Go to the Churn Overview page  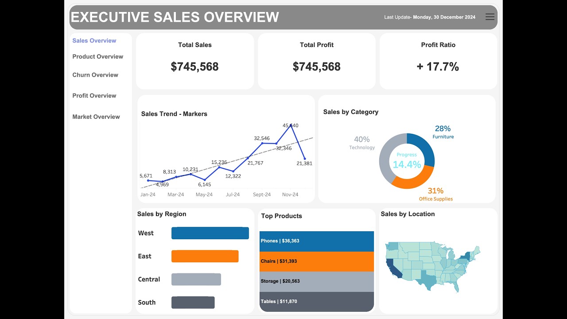coord(95,75)
